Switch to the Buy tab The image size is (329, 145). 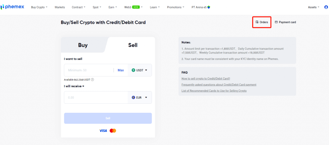(x=83, y=45)
